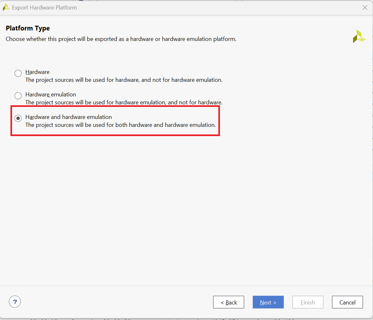
Task: Click the Xilinx logo beside Platform Type
Action: [x=359, y=36]
